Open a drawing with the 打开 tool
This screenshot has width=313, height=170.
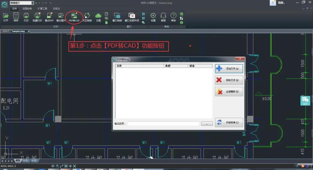(x=6, y=17)
